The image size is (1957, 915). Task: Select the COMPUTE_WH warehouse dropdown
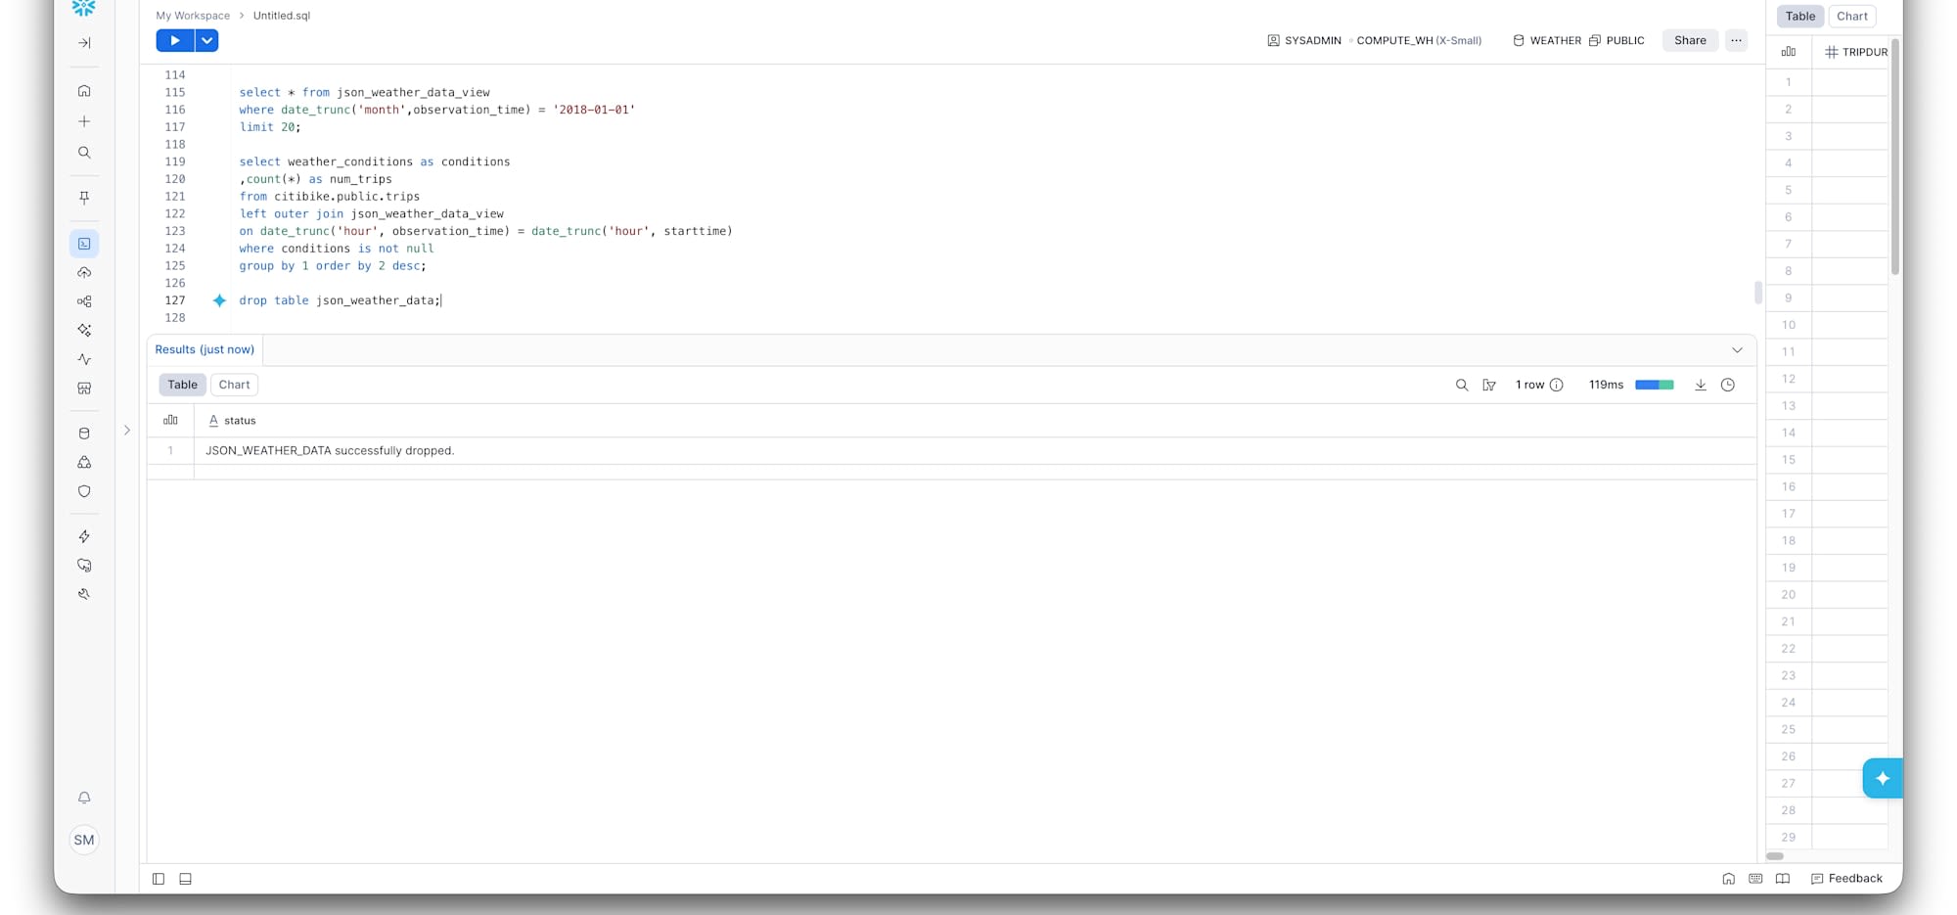click(x=1419, y=40)
